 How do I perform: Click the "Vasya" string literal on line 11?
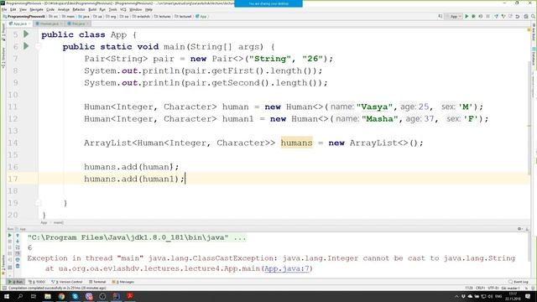pos(374,107)
